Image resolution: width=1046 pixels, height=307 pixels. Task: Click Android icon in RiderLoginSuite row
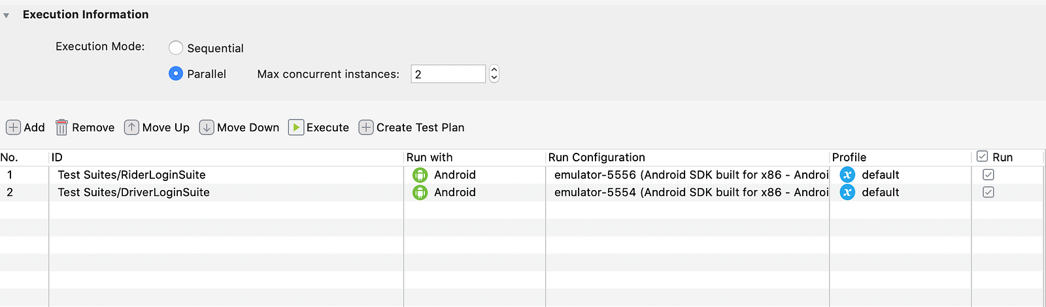tap(420, 175)
